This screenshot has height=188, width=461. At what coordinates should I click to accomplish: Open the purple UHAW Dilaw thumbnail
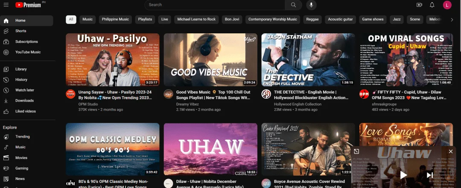click(210, 150)
